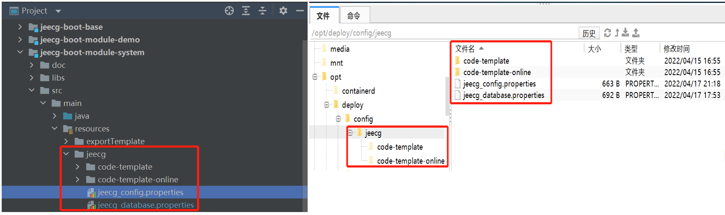The height and width of the screenshot is (215, 725).
Task: Select the containerd folder in remote tree
Action: point(358,91)
